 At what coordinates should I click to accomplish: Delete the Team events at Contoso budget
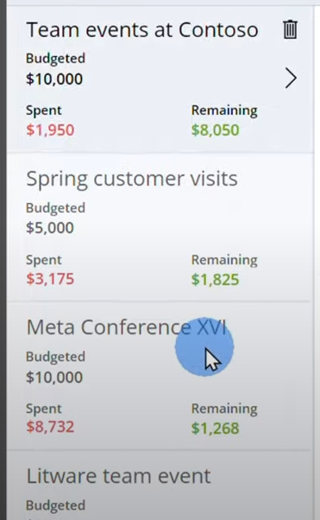(290, 30)
